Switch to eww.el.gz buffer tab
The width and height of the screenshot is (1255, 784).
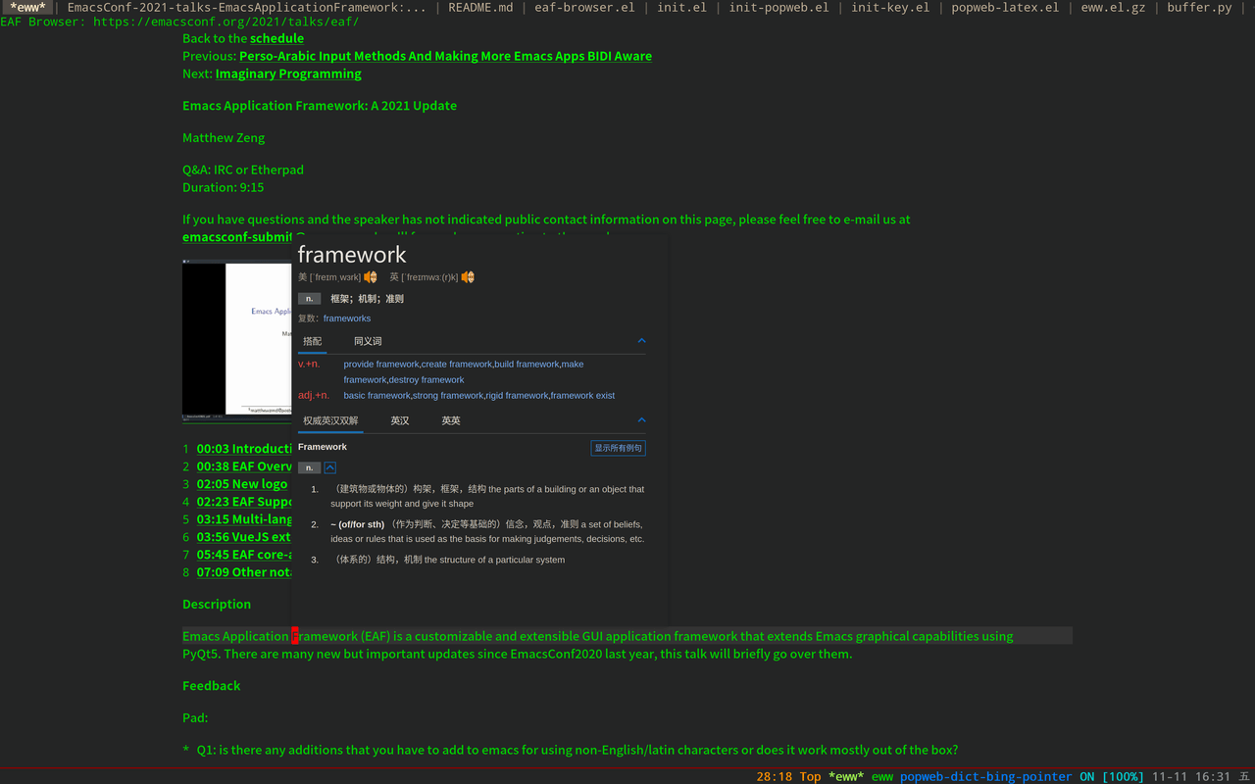(1113, 7)
